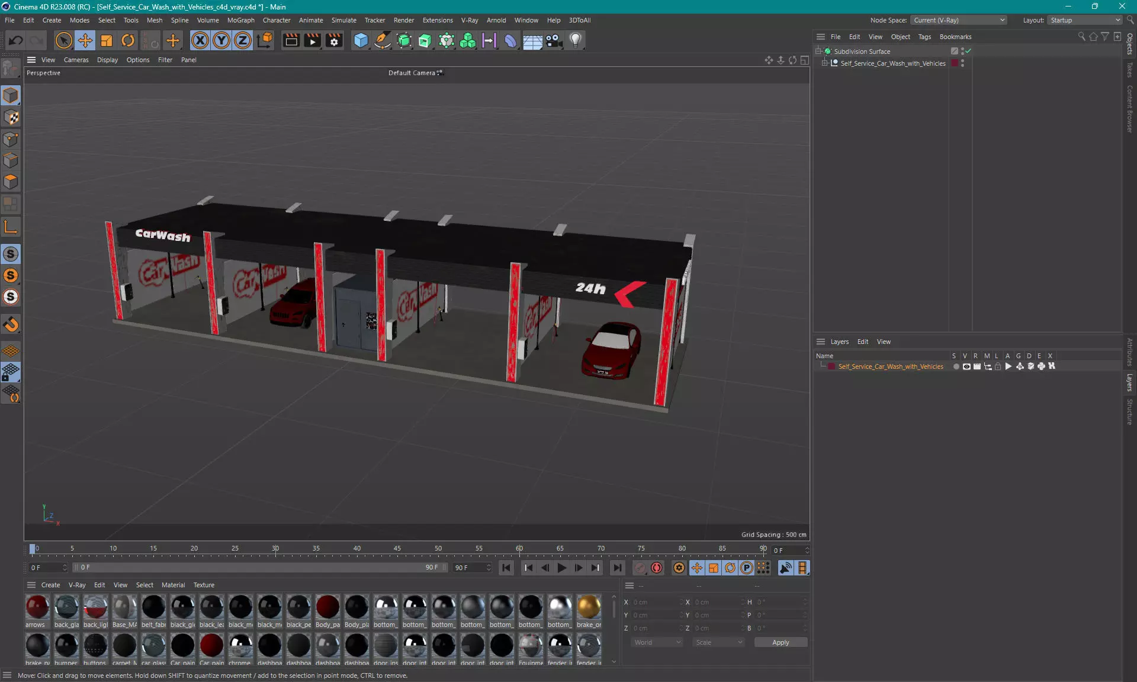The width and height of the screenshot is (1137, 682).
Task: Open Material Manager hamburger menu
Action: click(x=31, y=585)
